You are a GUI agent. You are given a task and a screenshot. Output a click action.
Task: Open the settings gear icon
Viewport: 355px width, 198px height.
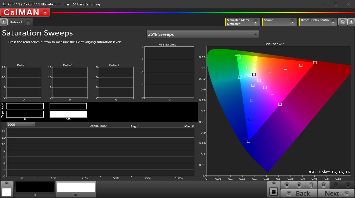[343, 22]
